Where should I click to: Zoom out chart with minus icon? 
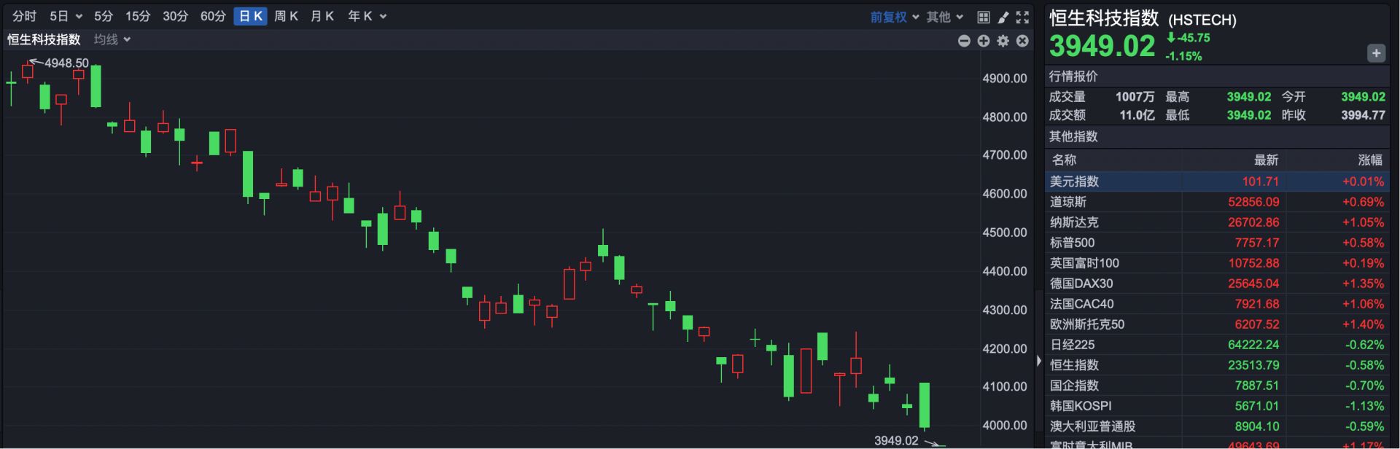964,41
